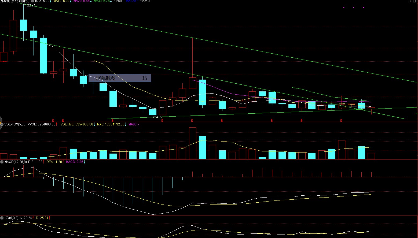Click the MA120 label in the header
The width and height of the screenshot is (418, 238).
pyautogui.click(x=131, y=1)
